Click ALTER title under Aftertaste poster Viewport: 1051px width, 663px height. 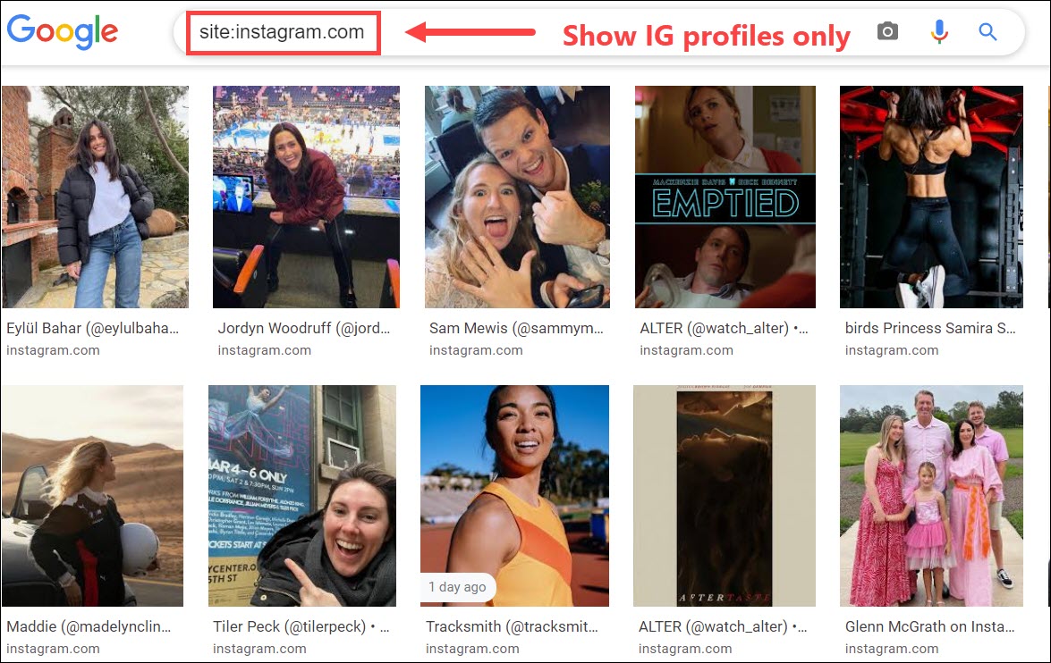coord(723,627)
